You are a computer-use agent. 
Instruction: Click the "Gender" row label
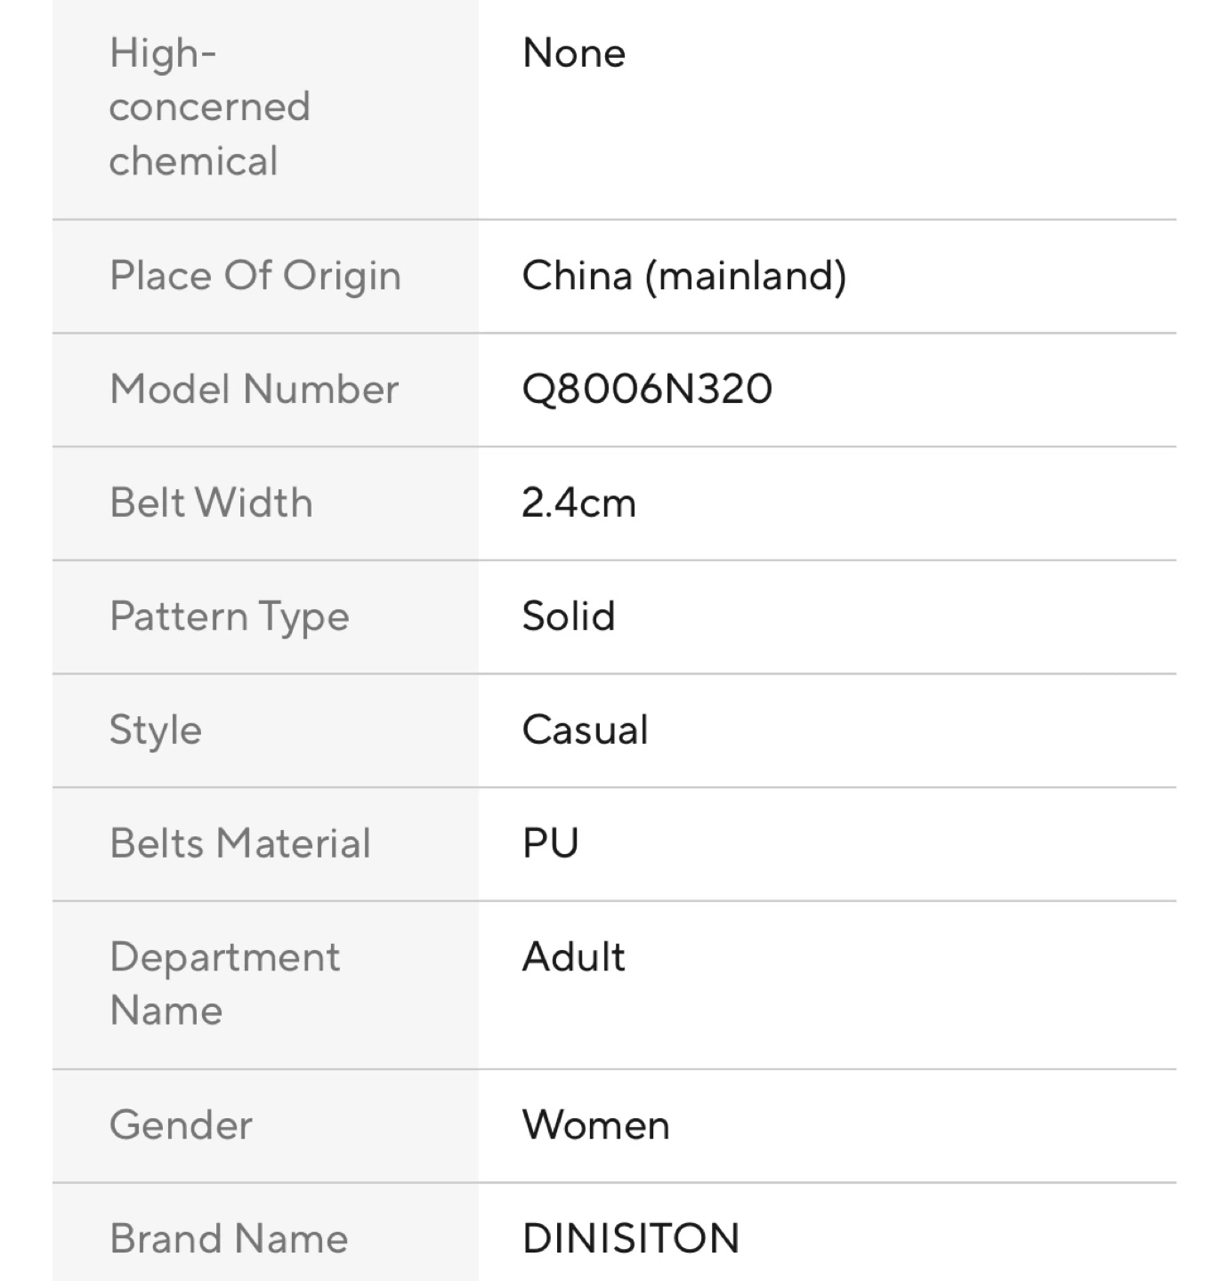pyautogui.click(x=181, y=1125)
